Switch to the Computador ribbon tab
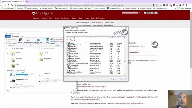192x108 pixels. (x=15, y=36)
